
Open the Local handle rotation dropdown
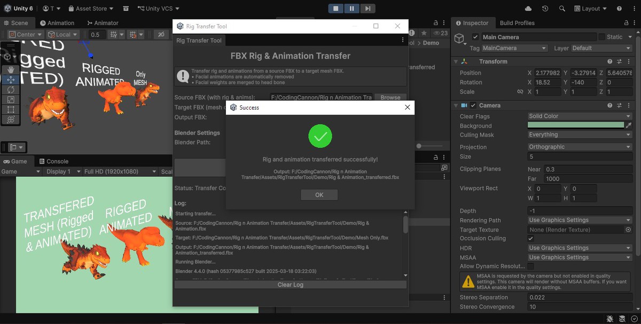point(62,34)
